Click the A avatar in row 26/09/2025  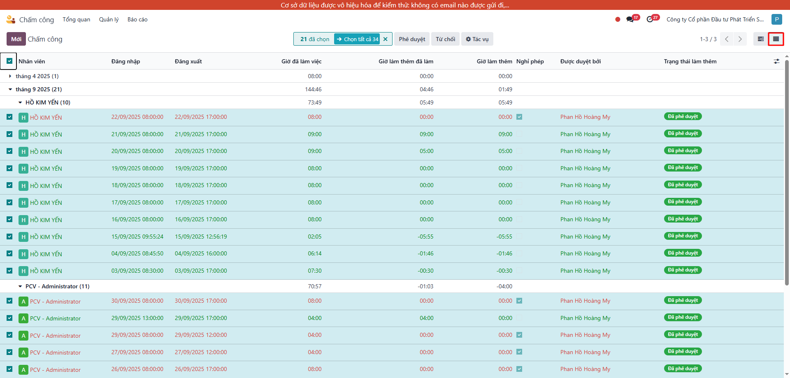tap(23, 370)
